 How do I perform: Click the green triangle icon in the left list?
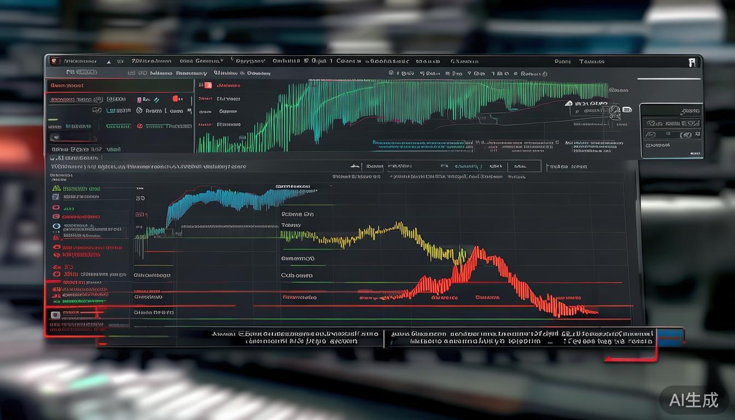[x=56, y=188]
